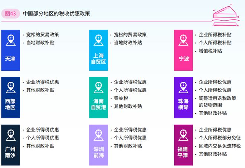Click 企业所得税优惠 under 西部地区

click(x=42, y=82)
